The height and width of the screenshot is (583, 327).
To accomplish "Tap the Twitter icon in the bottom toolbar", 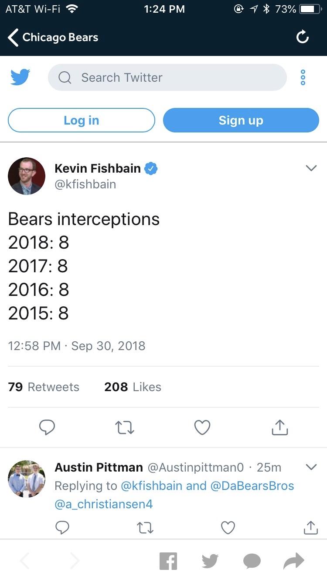I will (x=210, y=561).
